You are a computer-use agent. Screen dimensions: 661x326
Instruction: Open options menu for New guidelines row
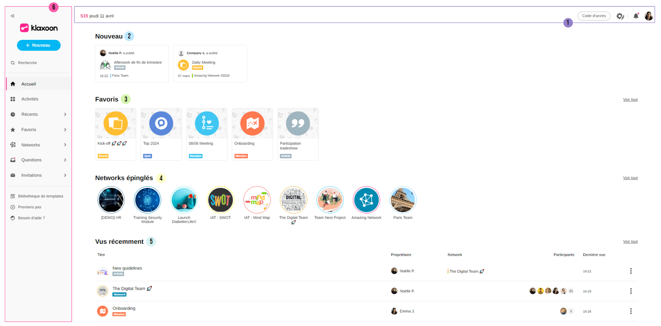point(631,271)
